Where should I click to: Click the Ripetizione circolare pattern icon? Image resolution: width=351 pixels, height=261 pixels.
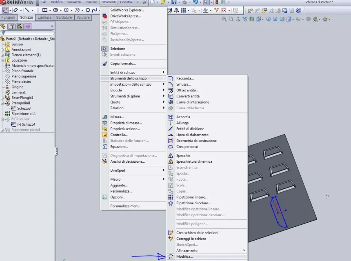[x=171, y=203]
